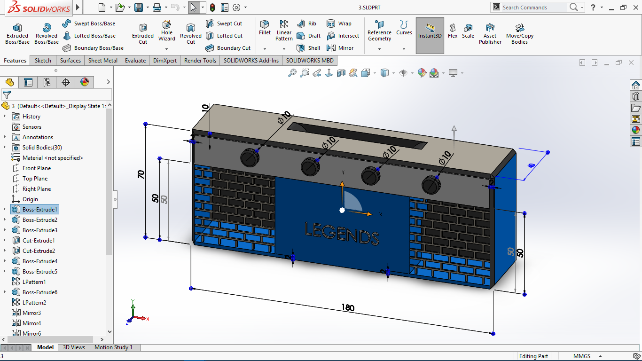Open the Sketch ribbon tab
This screenshot has width=642, height=361.
(43, 60)
